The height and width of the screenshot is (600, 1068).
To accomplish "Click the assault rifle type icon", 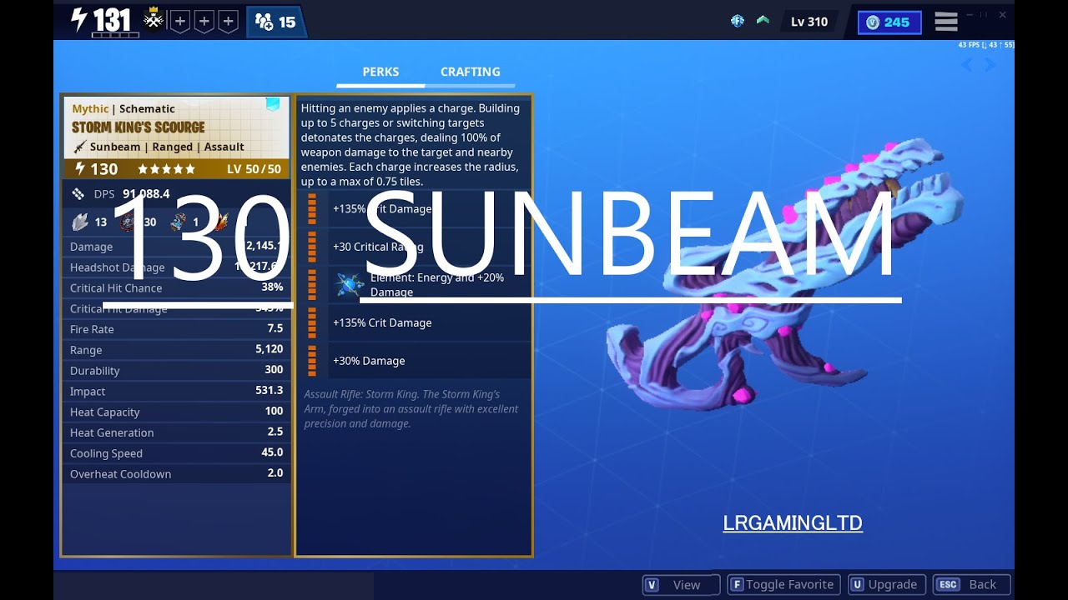I will (x=80, y=147).
